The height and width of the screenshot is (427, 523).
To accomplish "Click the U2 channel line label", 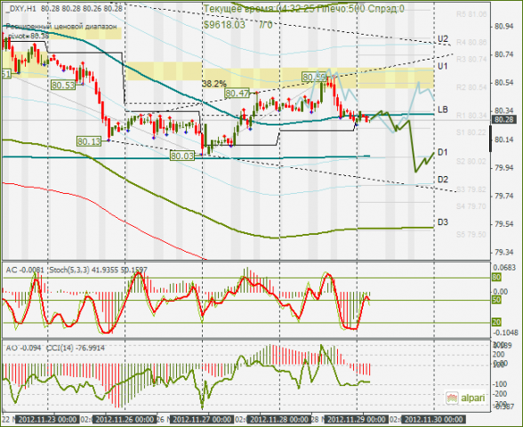I will 442,39.
